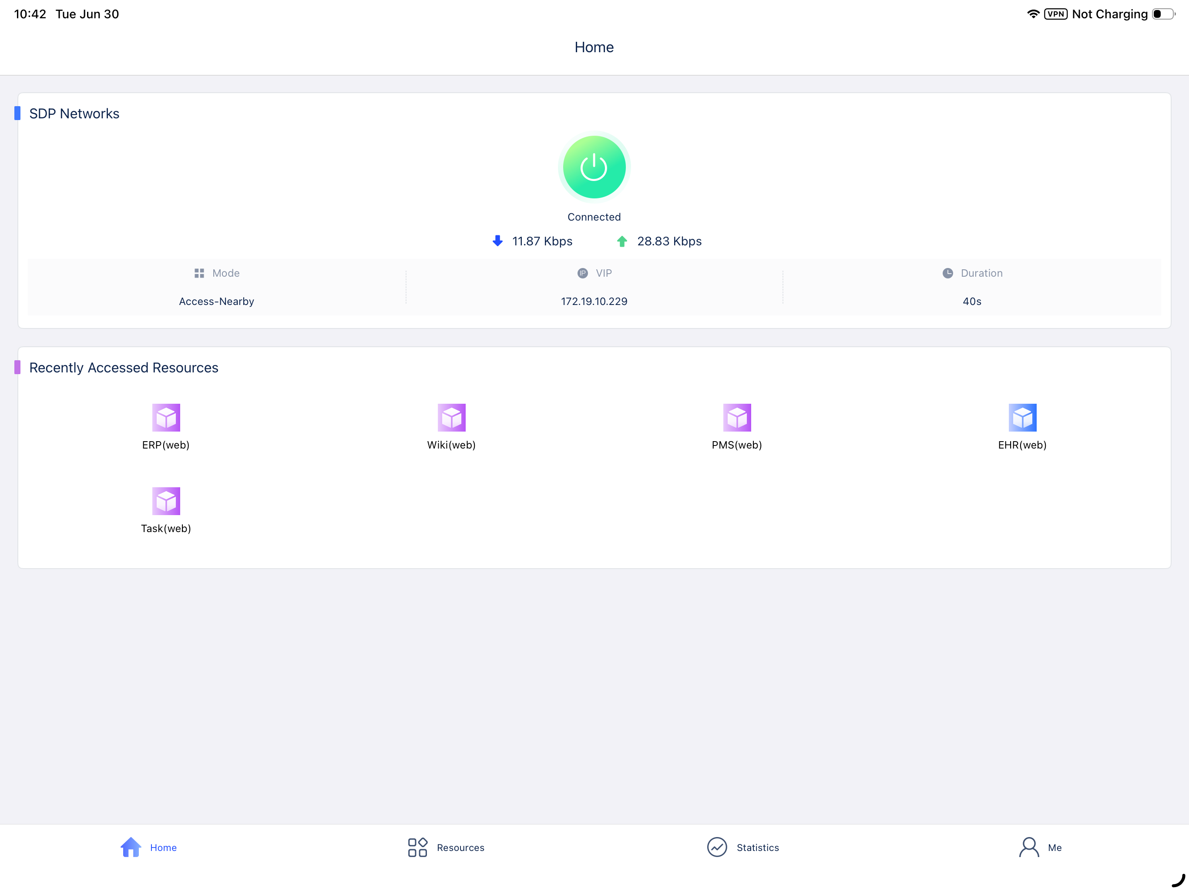
Task: Click the ERP(web) label text
Action: pos(165,445)
